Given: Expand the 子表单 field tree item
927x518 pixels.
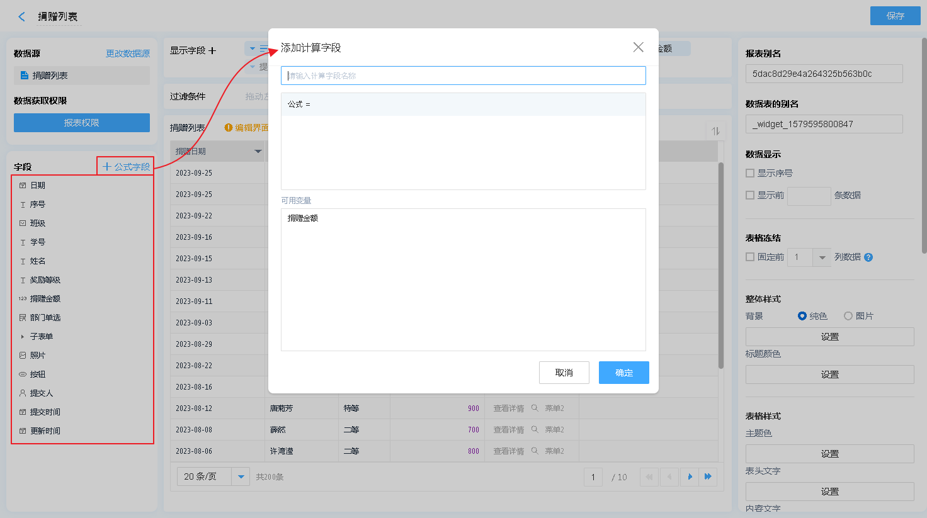Looking at the screenshot, I should (23, 337).
